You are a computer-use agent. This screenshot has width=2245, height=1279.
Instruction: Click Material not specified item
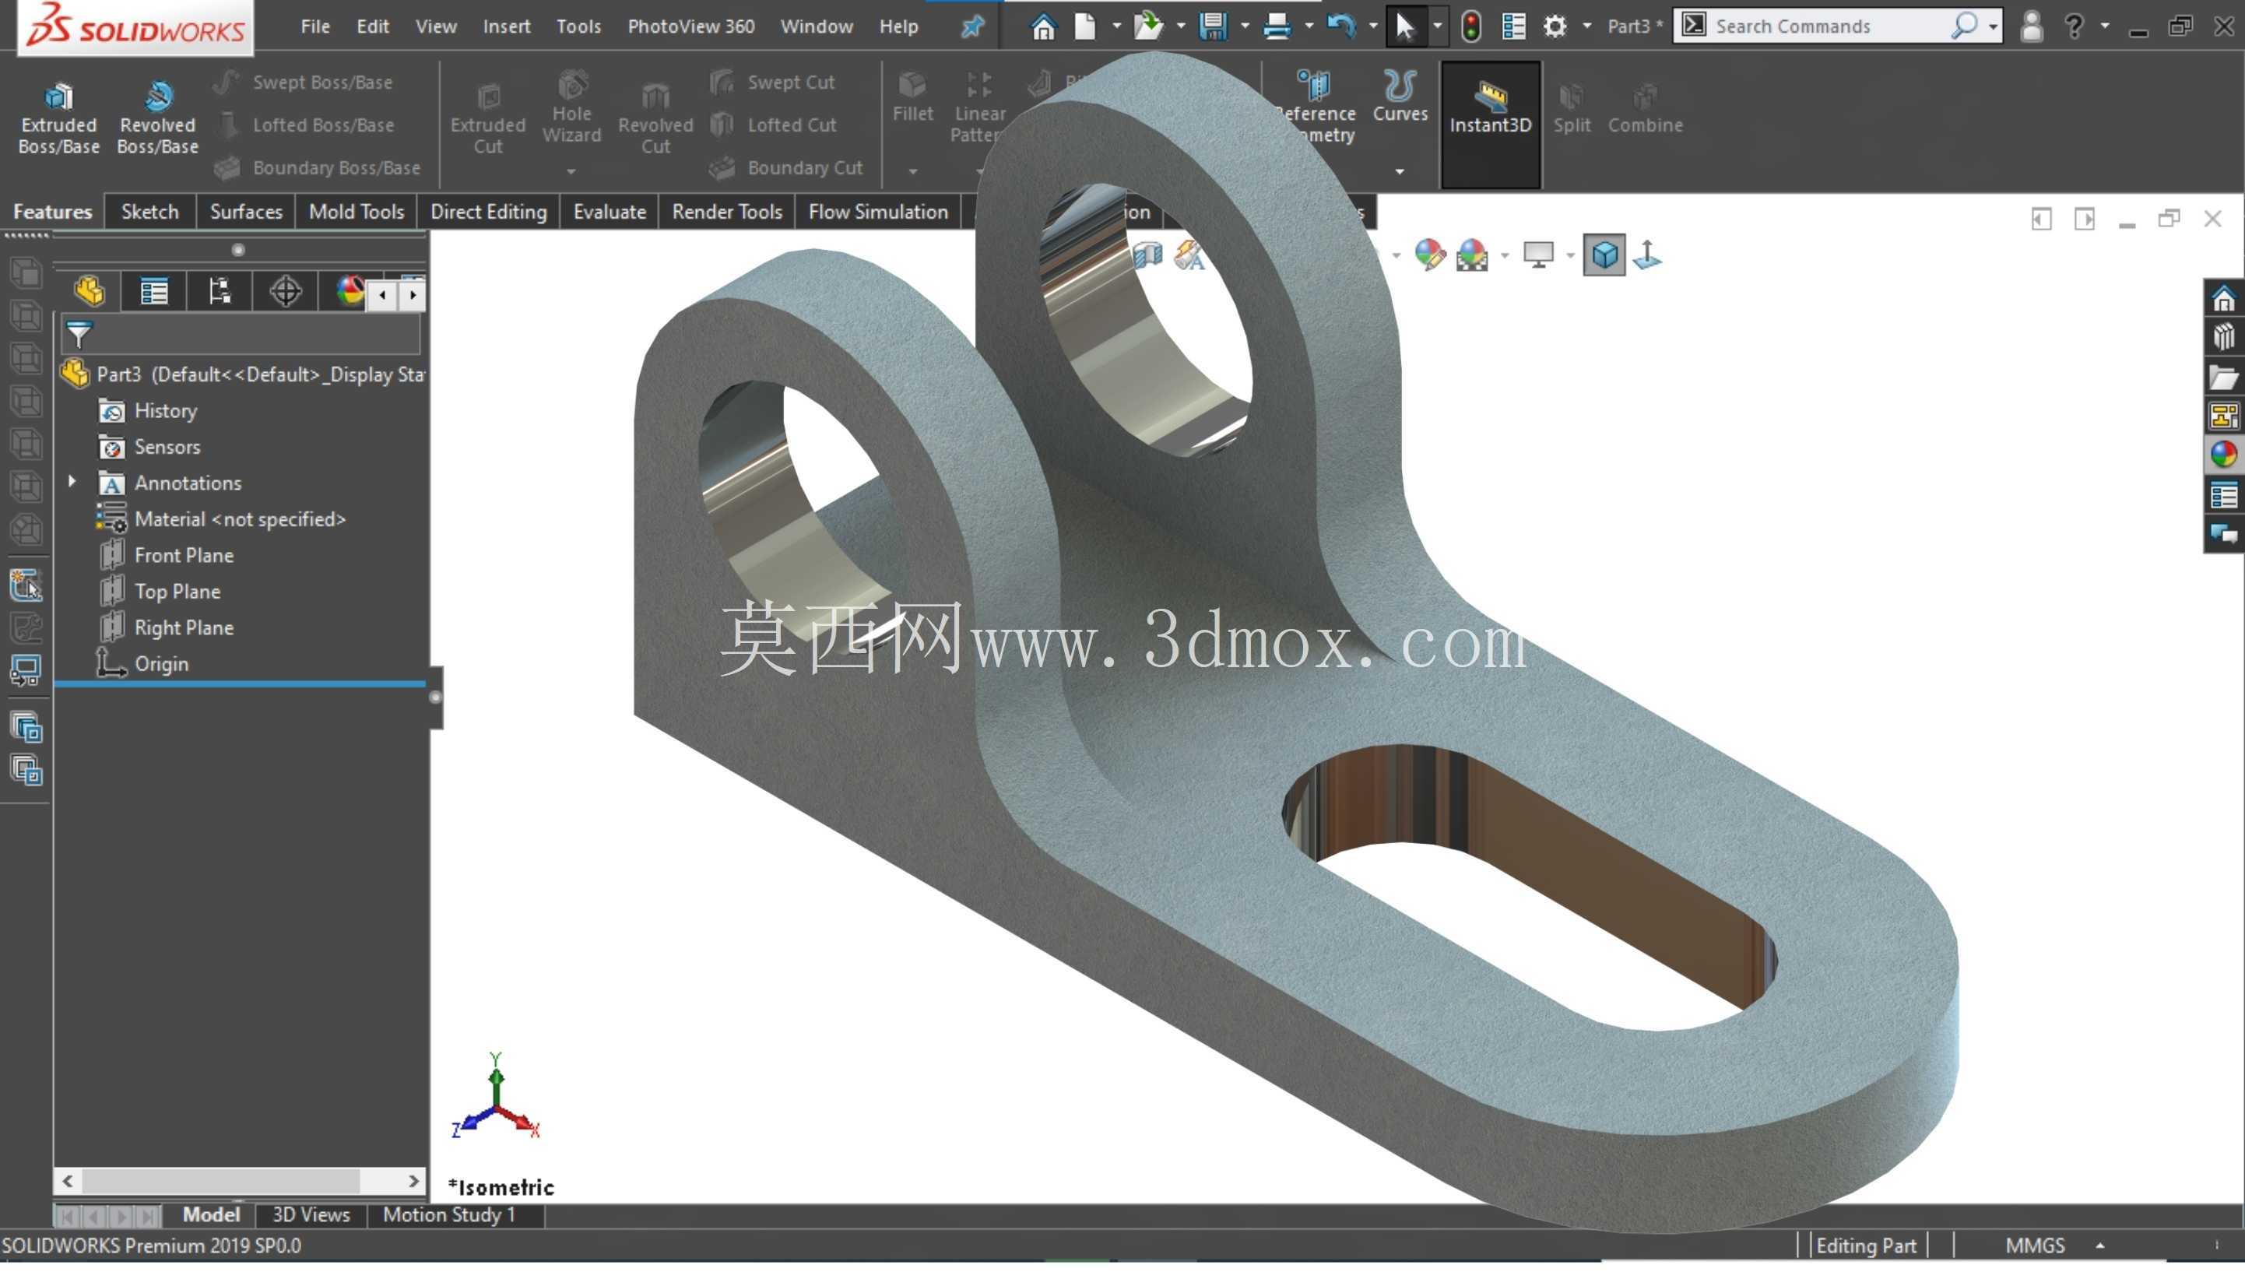pyautogui.click(x=240, y=519)
